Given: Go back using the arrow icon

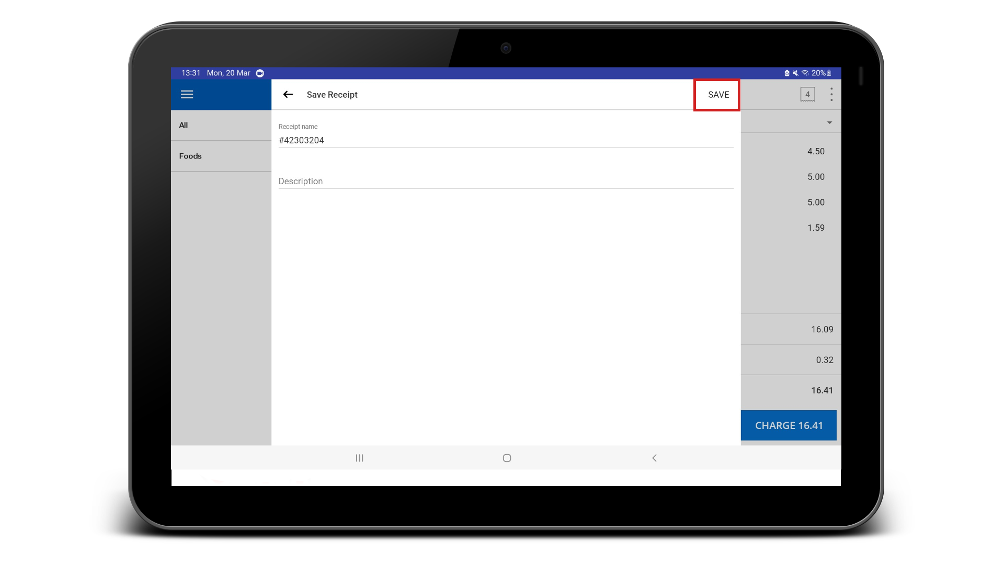Looking at the screenshot, I should click(288, 95).
